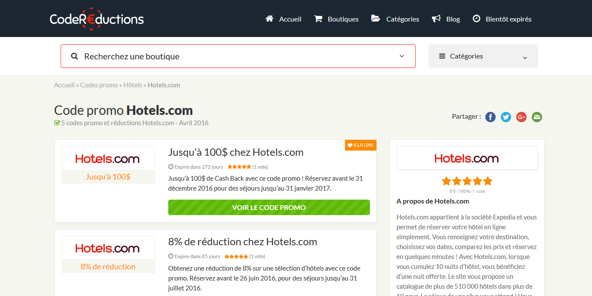Share on Facebook
Viewport: 592px width, 296px height.
490,117
